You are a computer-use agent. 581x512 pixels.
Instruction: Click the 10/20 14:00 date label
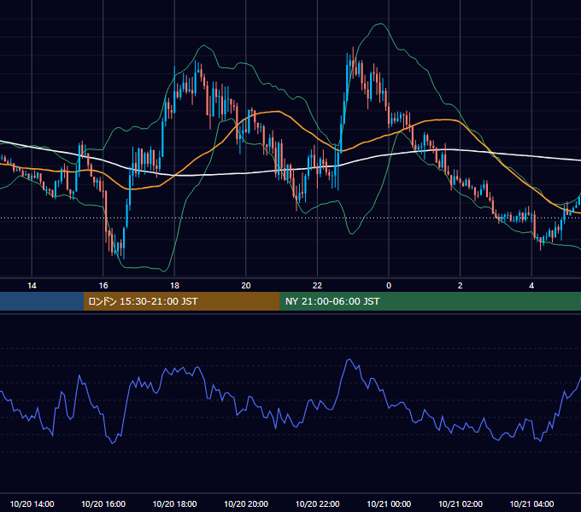(32, 503)
